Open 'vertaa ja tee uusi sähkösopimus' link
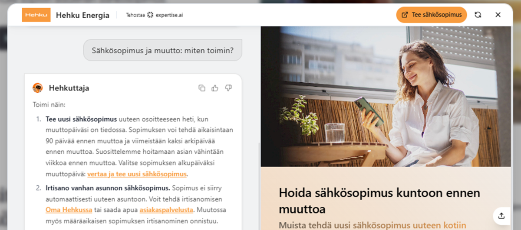The height and width of the screenshot is (230, 521). [137, 174]
